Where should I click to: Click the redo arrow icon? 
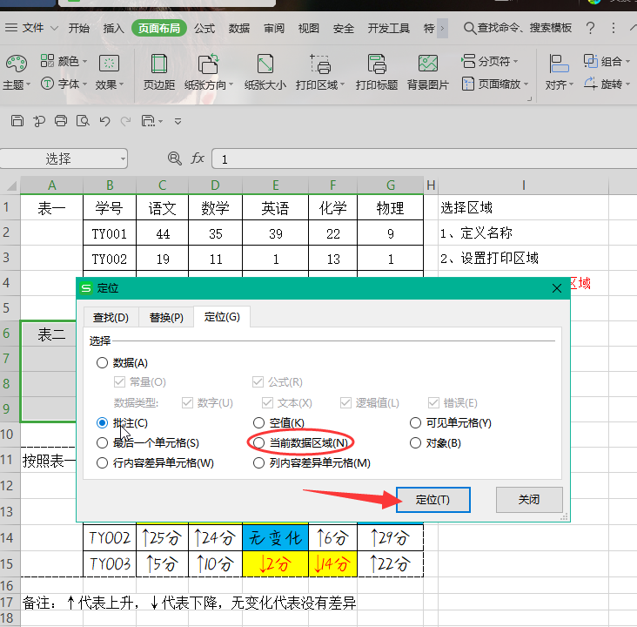click(x=126, y=121)
